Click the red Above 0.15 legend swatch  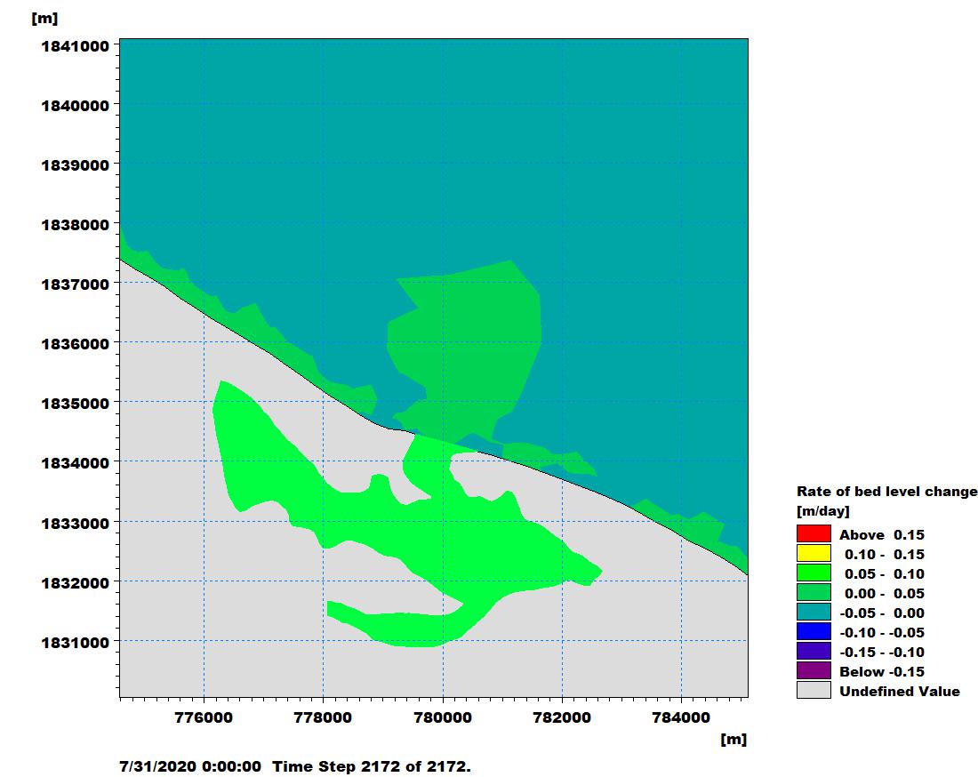click(814, 533)
